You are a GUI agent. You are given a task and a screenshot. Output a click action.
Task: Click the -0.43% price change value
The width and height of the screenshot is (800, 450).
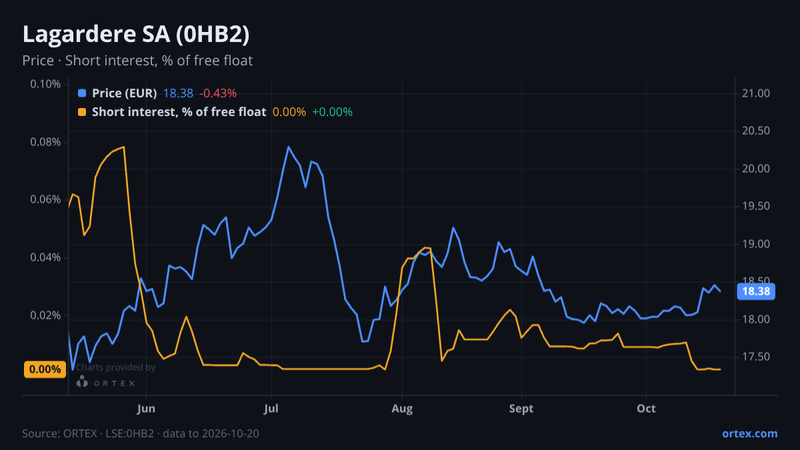(x=217, y=93)
